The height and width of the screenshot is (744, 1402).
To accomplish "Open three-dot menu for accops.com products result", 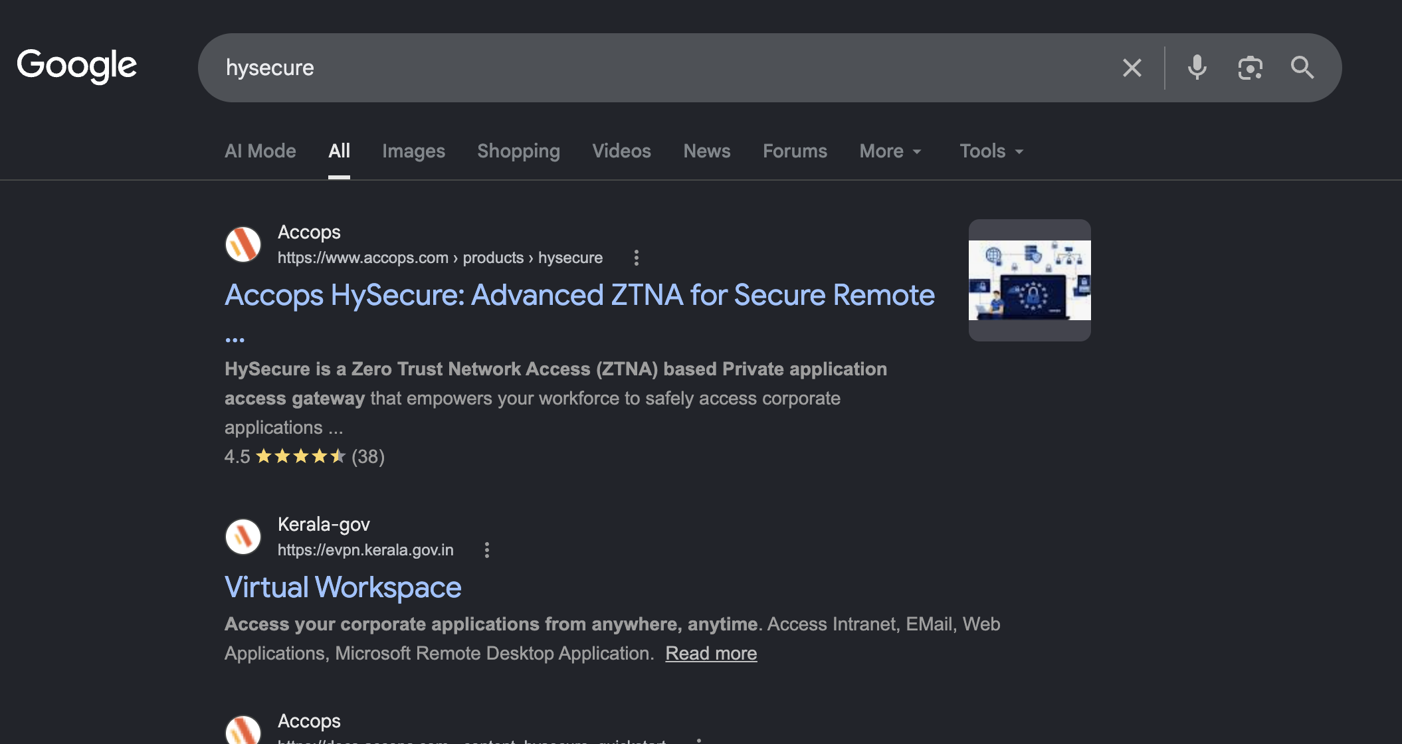I will pyautogui.click(x=636, y=258).
